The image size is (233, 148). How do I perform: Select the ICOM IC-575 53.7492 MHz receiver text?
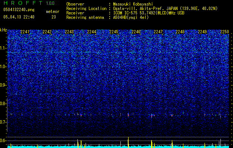[149, 13]
